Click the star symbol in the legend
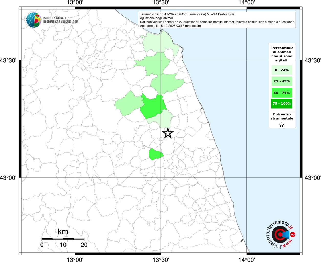 pyautogui.click(x=282, y=125)
